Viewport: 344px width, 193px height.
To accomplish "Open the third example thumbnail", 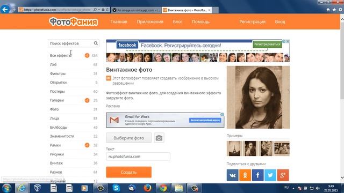I will tap(266, 149).
